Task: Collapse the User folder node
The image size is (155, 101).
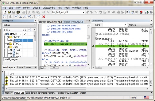Action: 8,47
